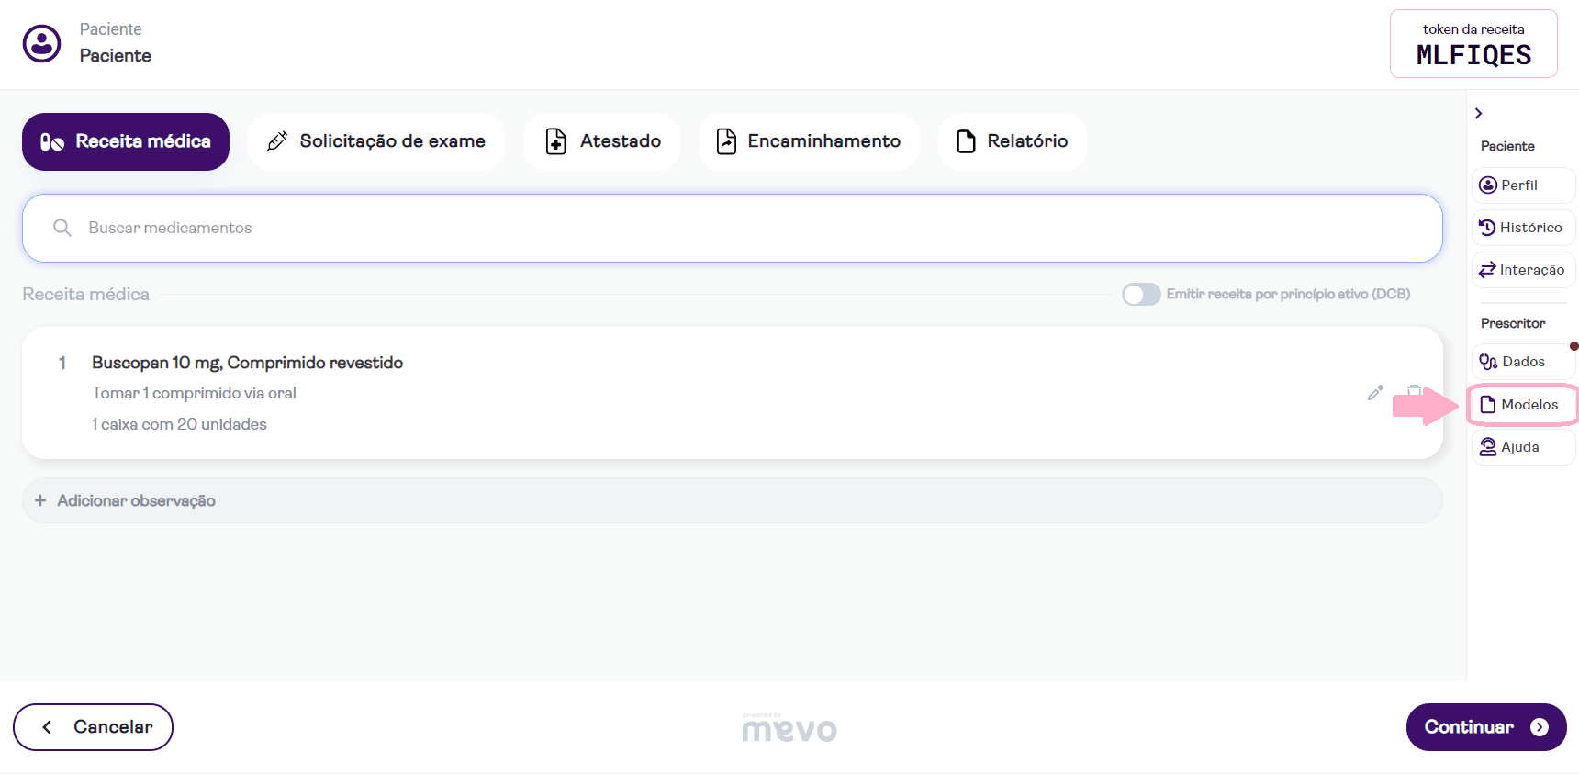Open prescriber Dados panel

click(x=1522, y=362)
